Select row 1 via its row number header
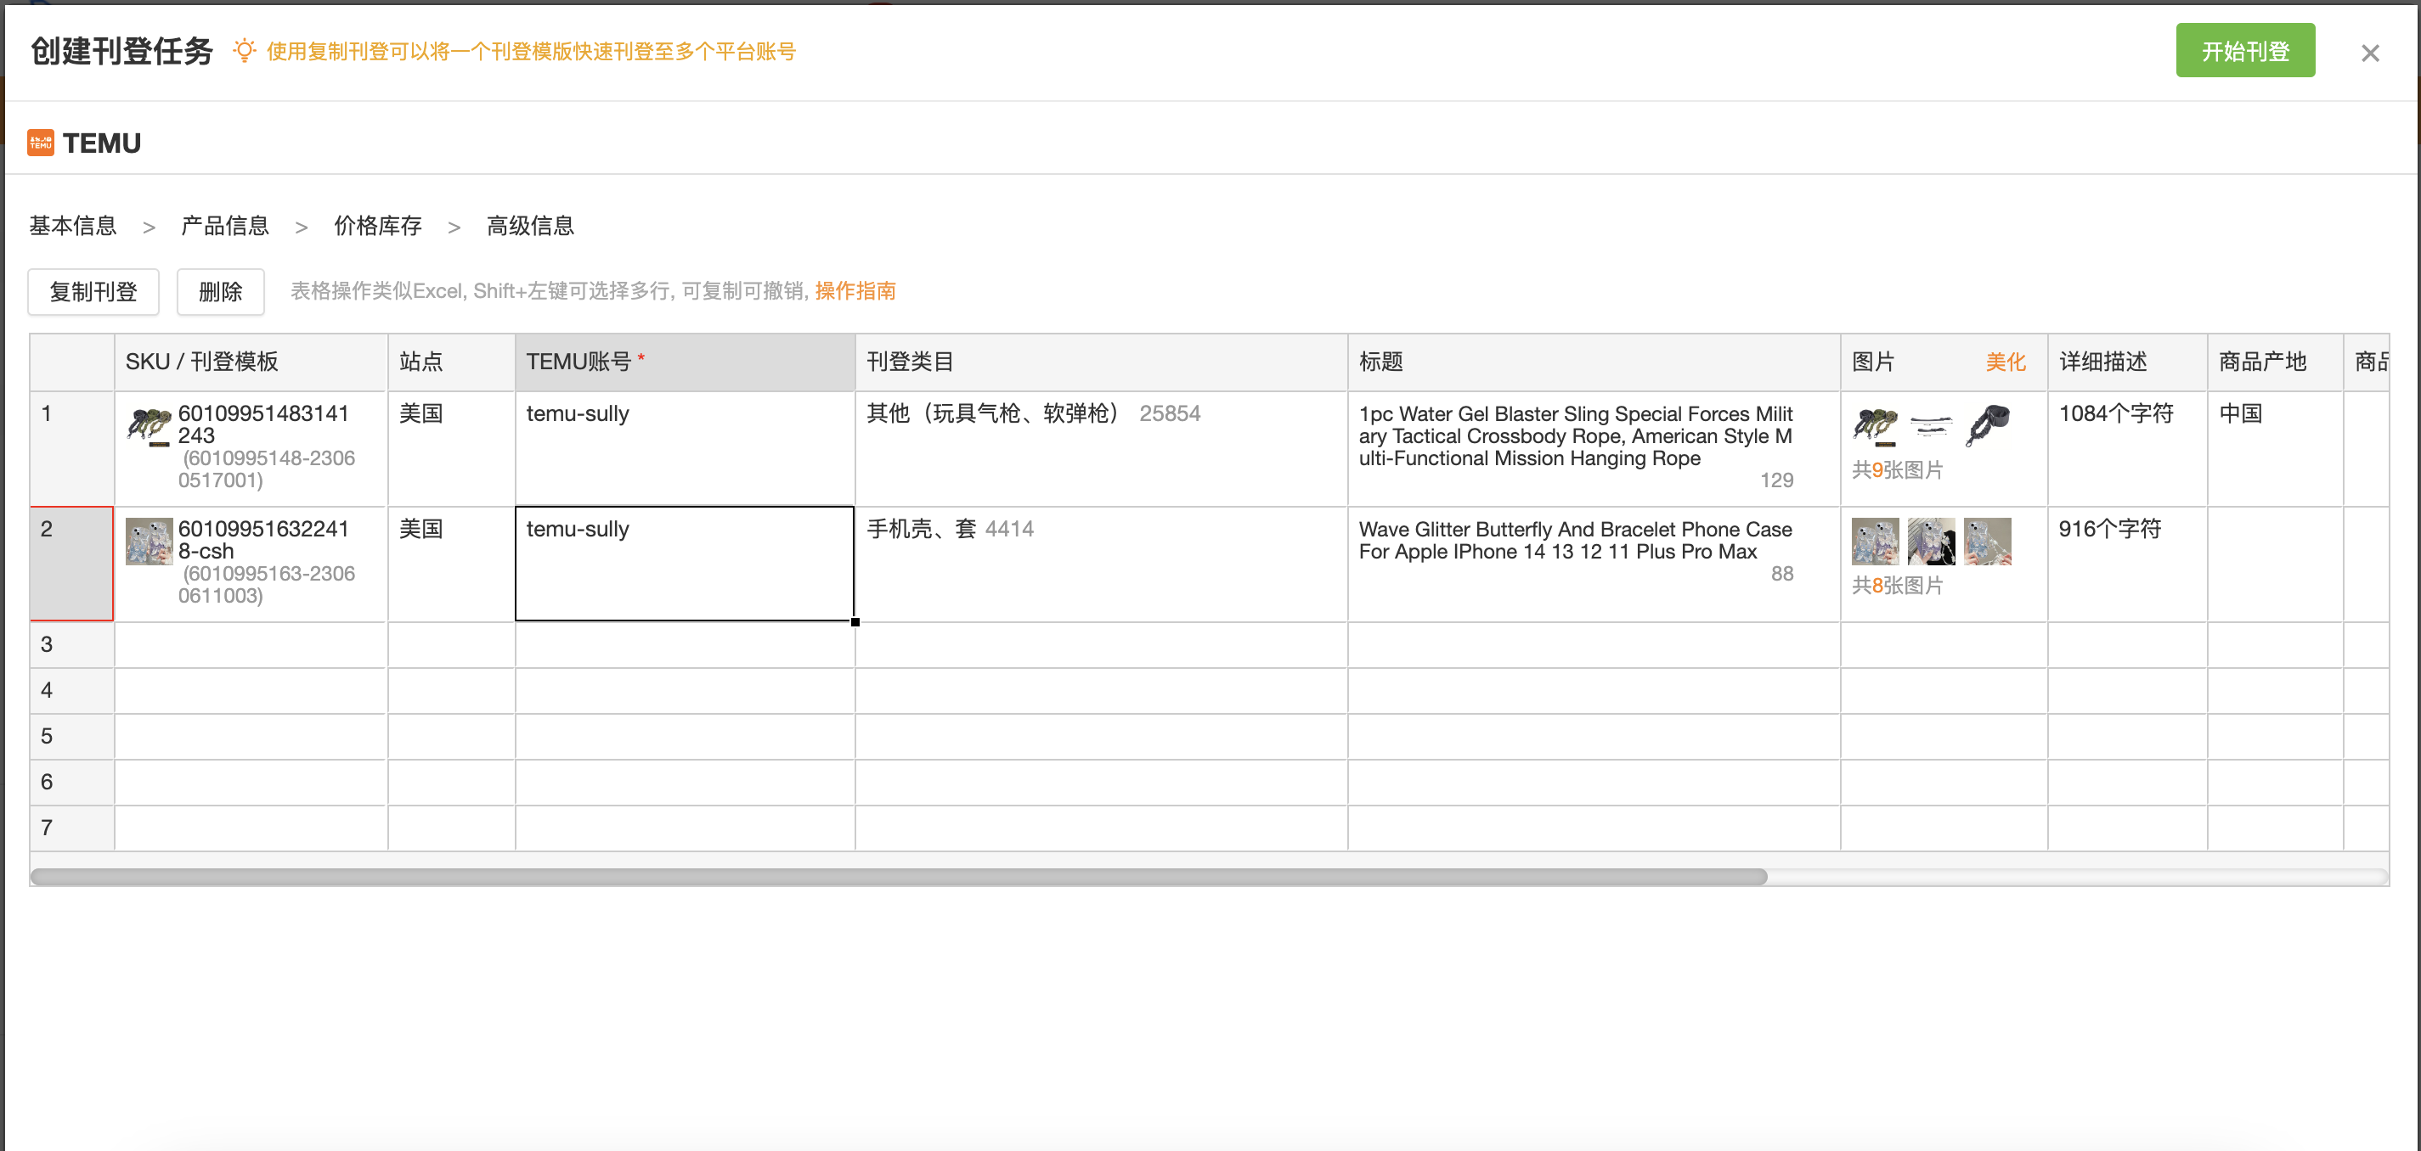 71,449
